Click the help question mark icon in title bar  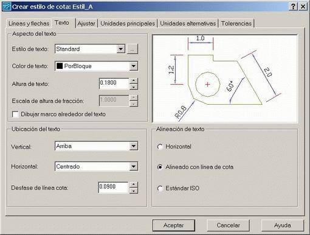point(293,7)
